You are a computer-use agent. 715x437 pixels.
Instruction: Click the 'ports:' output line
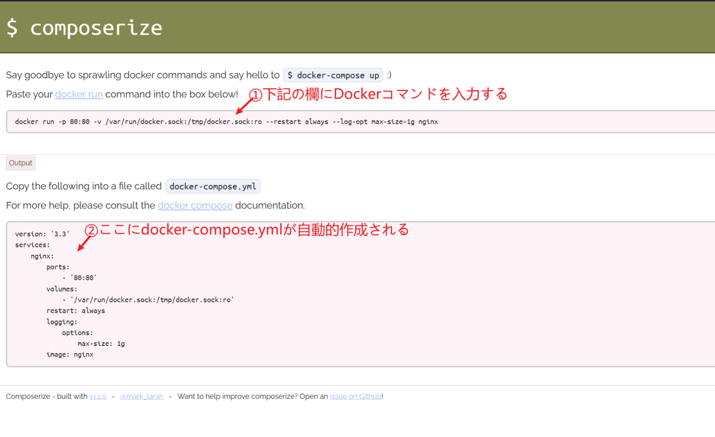coord(58,267)
